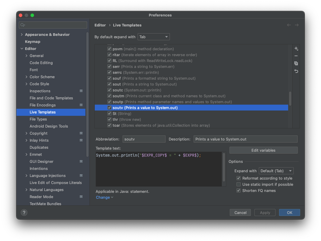Expand the General subsection
The width and height of the screenshot is (321, 241).
coord(26,56)
